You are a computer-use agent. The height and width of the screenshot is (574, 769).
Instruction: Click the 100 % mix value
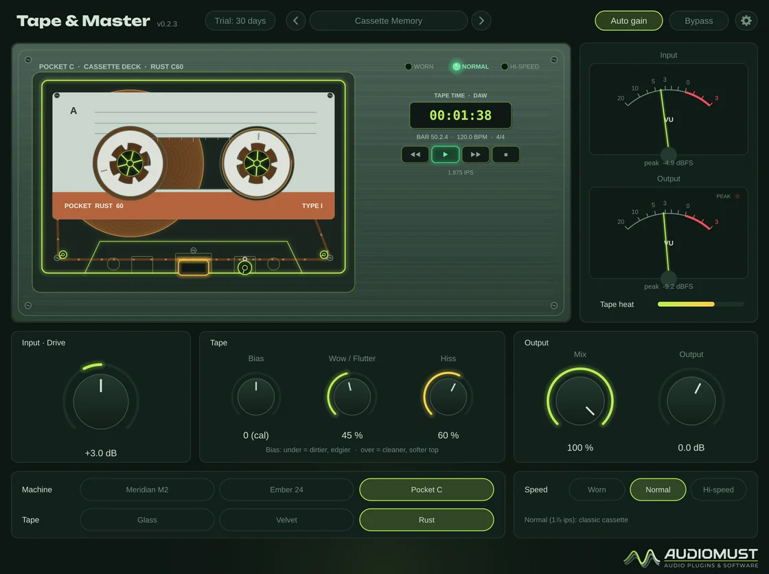tap(580, 448)
